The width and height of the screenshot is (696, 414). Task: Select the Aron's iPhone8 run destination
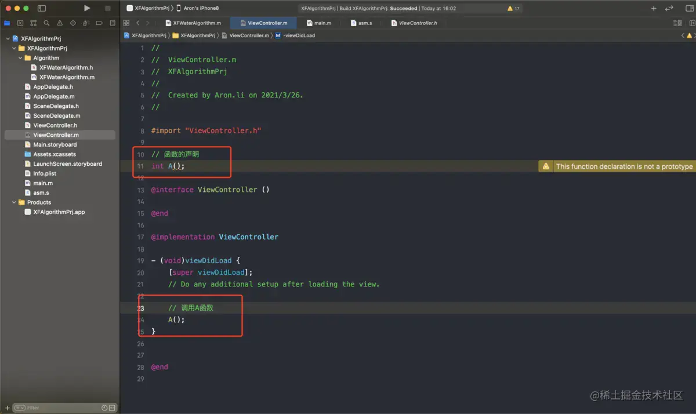click(x=198, y=8)
